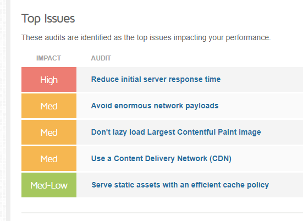Open 'Reduce initial server response time' audit

tap(156, 79)
